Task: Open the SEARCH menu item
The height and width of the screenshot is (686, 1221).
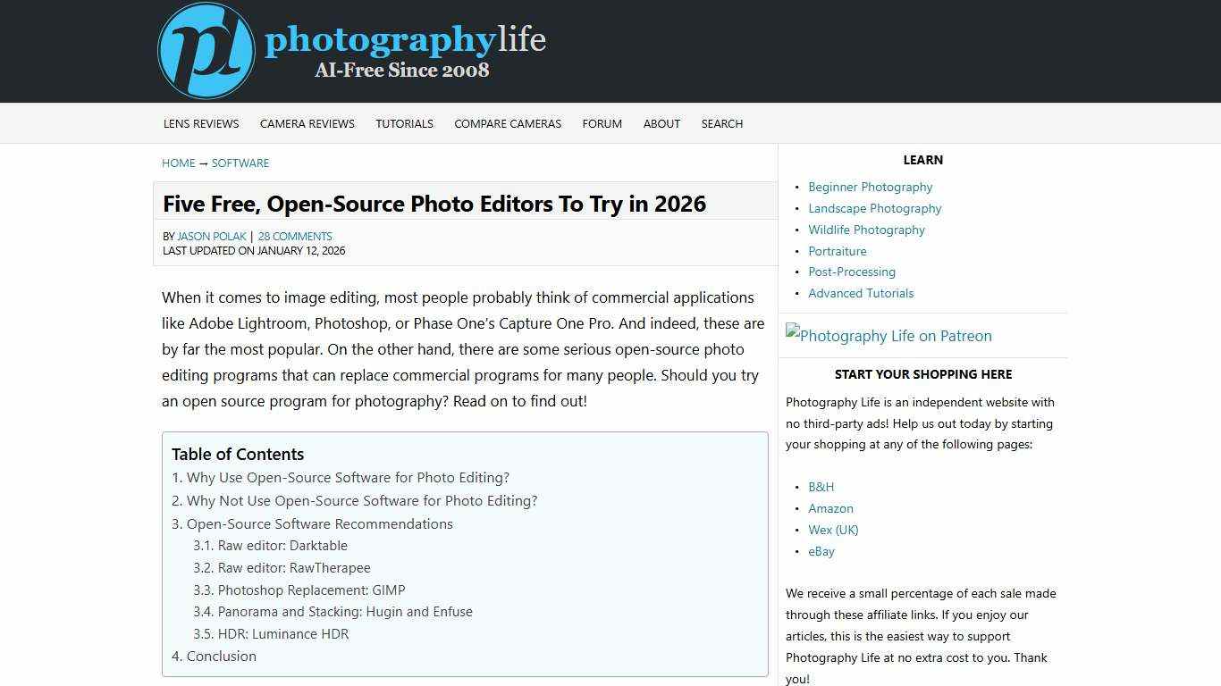Action: tap(721, 123)
